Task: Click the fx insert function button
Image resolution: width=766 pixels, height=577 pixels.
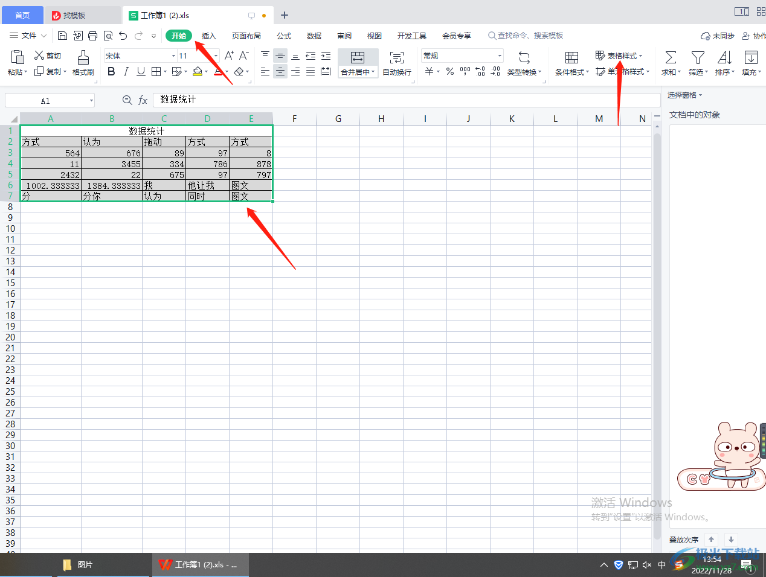Action: (143, 100)
